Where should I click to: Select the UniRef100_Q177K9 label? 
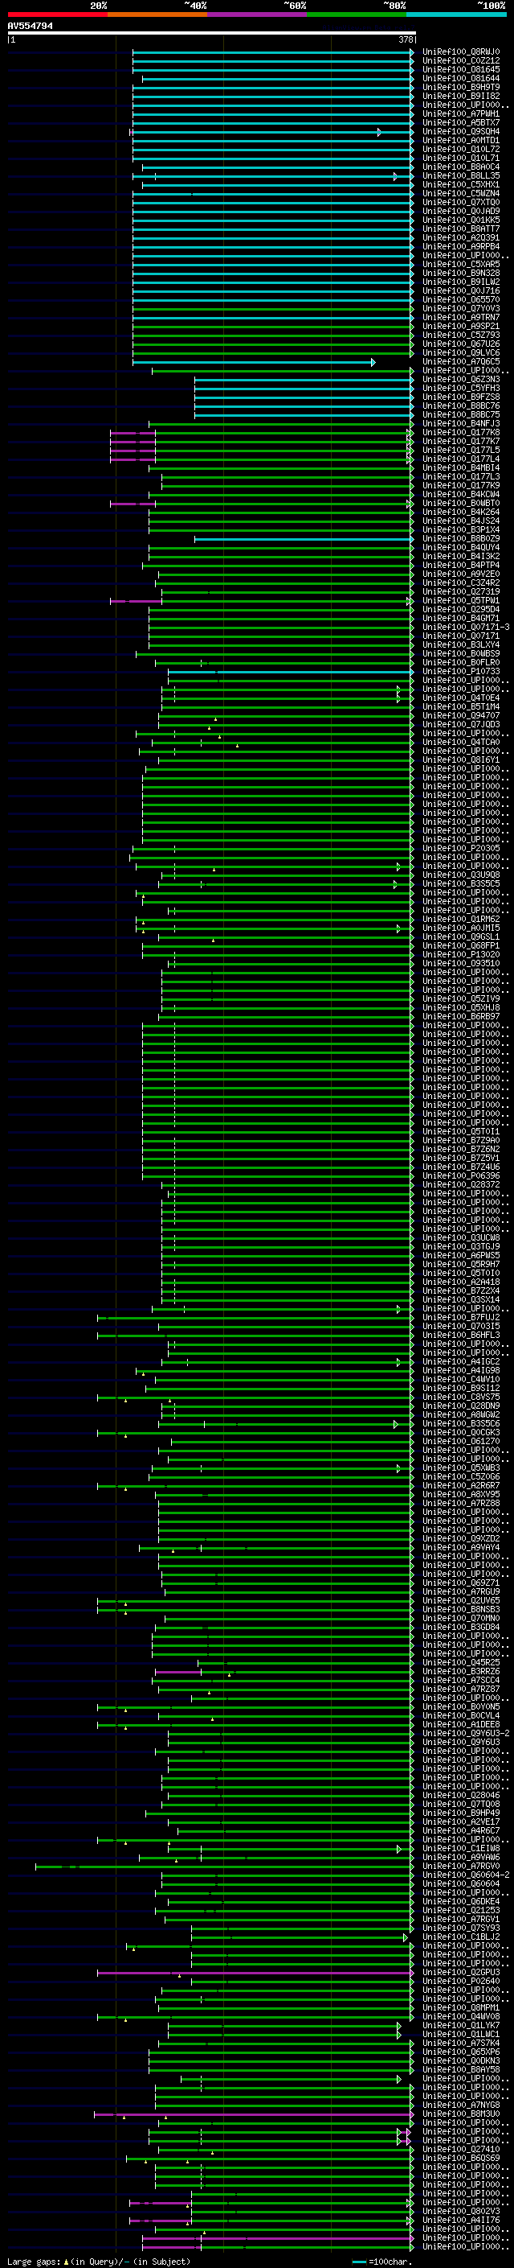pos(460,485)
